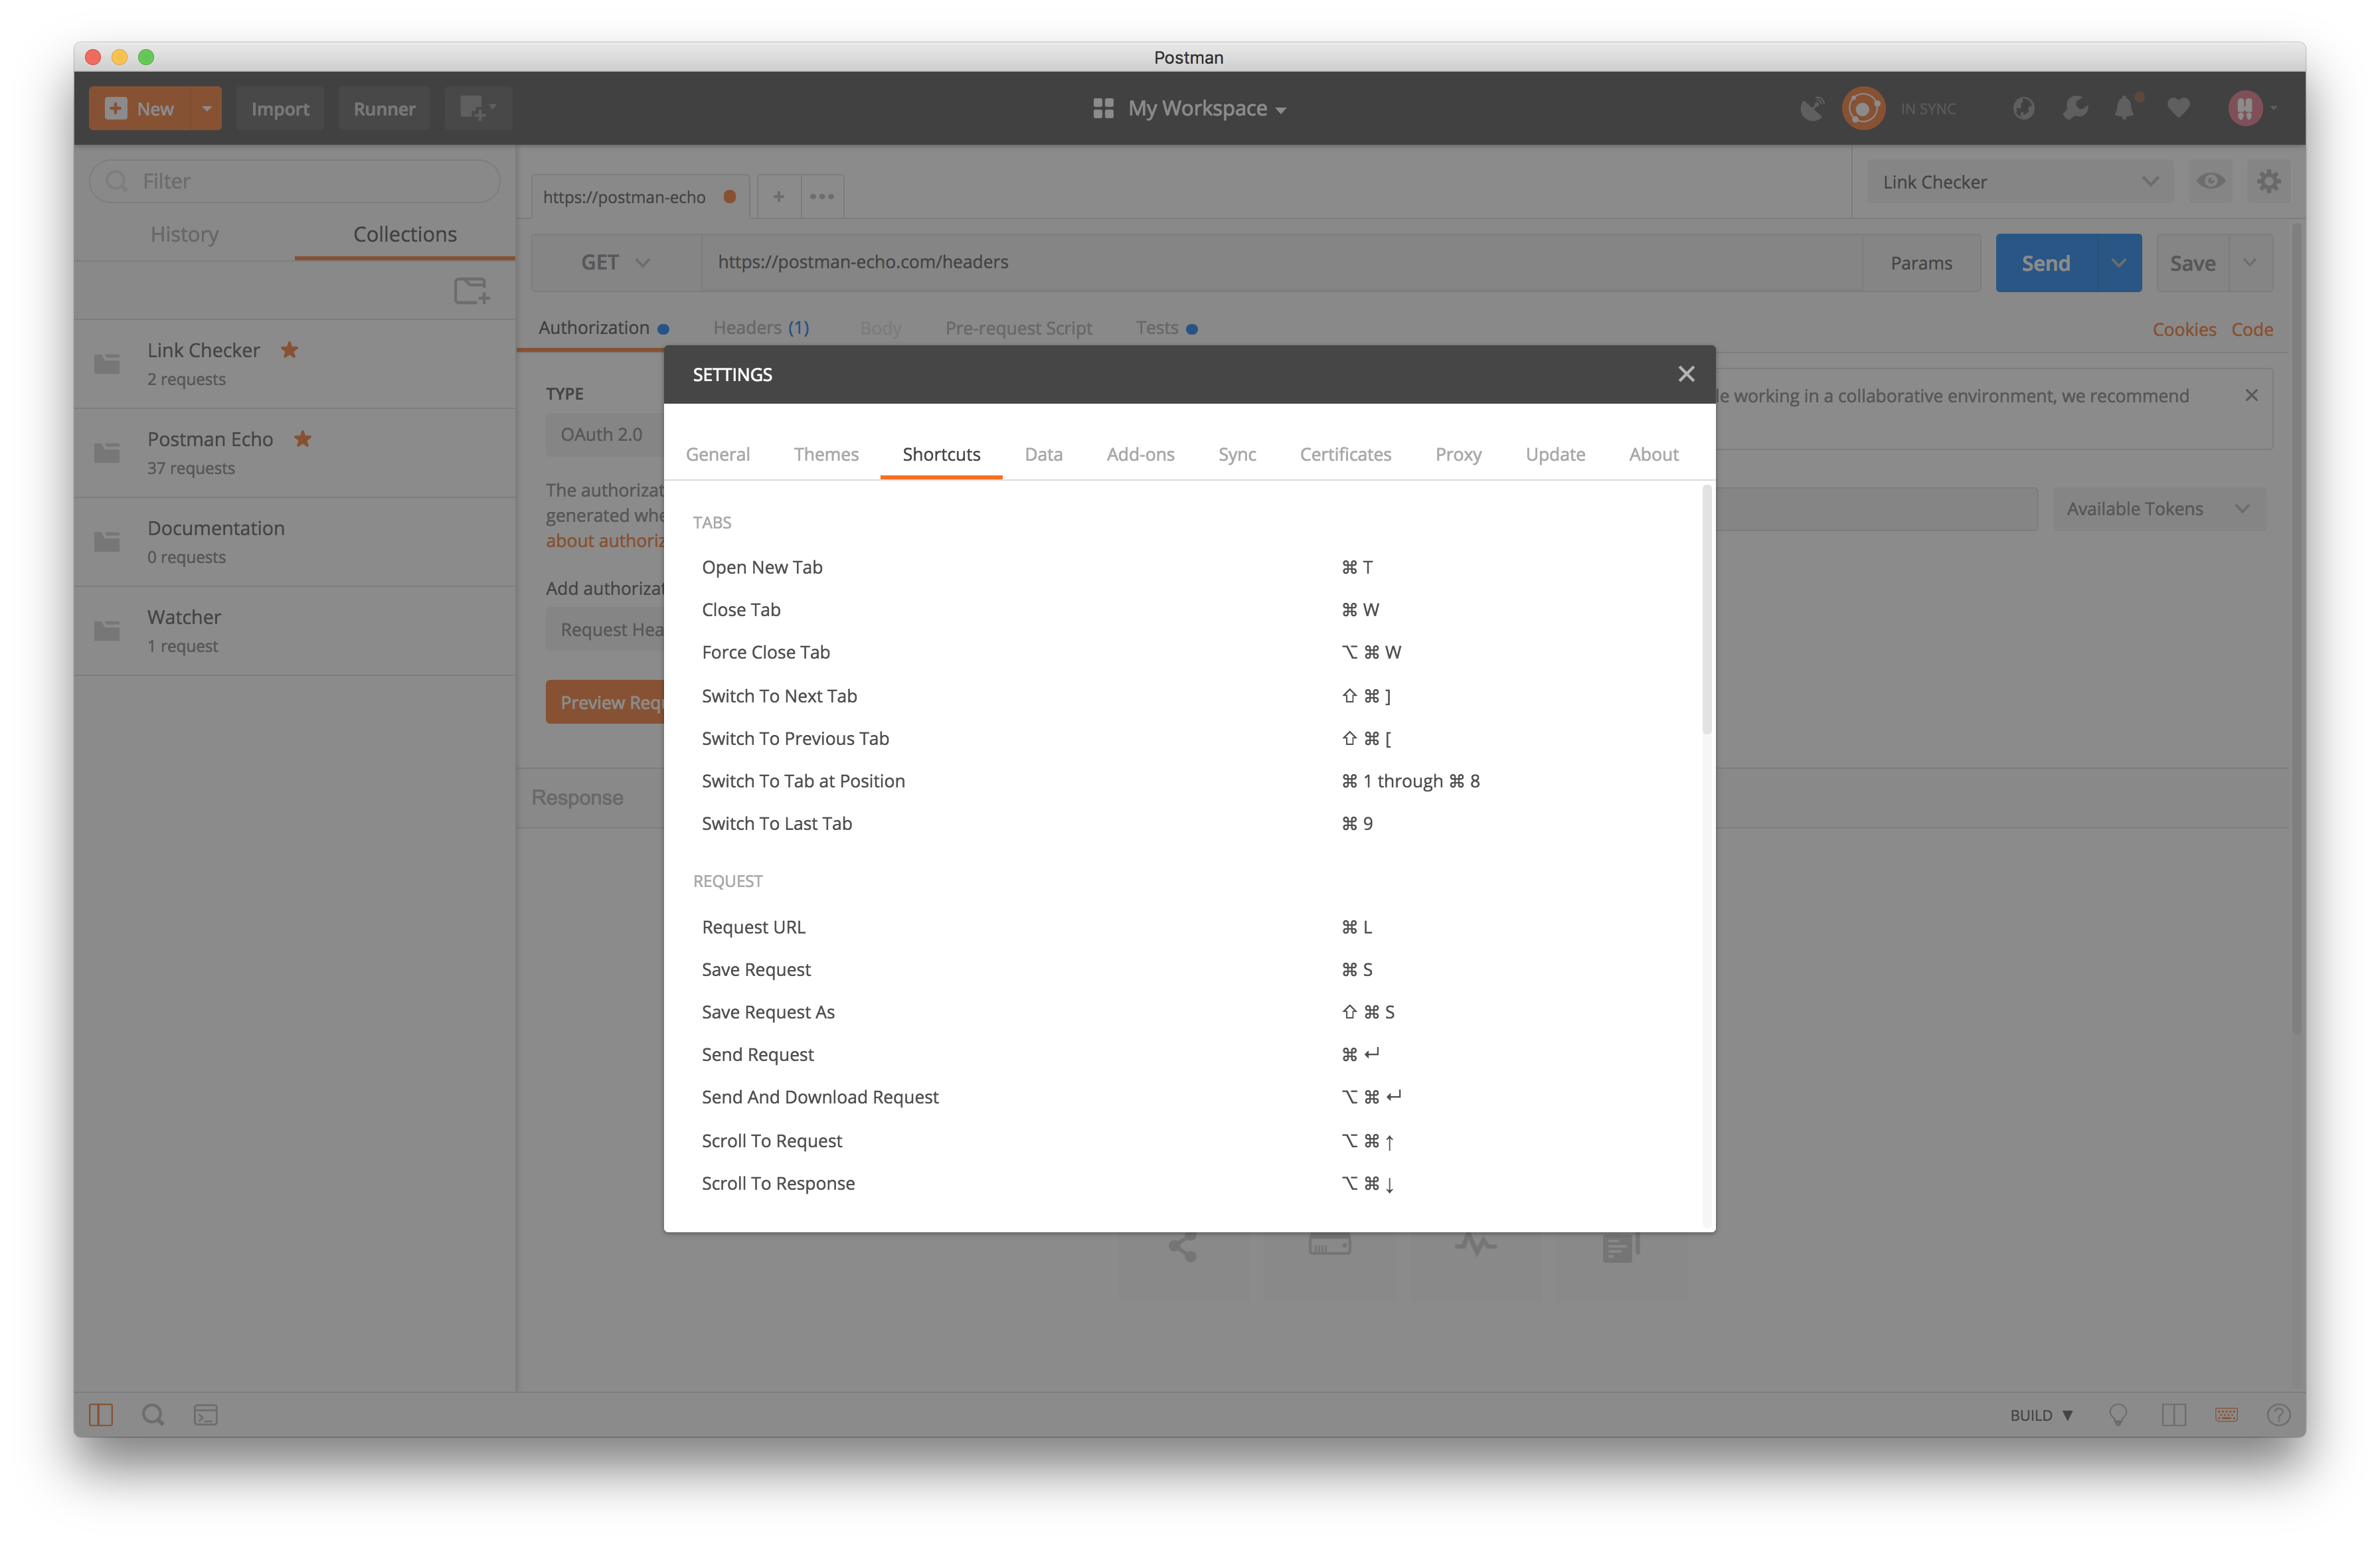2380x1543 pixels.
Task: Toggle two-pane layout icon in status bar
Action: (x=2173, y=1415)
